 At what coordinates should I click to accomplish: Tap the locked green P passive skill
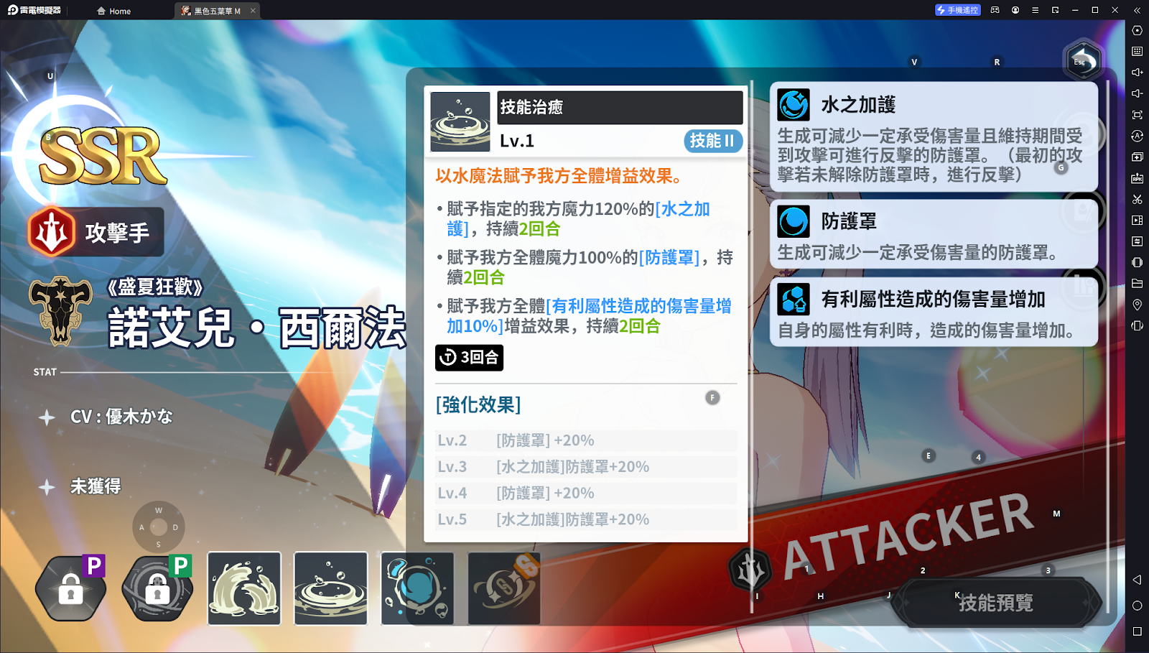click(158, 588)
